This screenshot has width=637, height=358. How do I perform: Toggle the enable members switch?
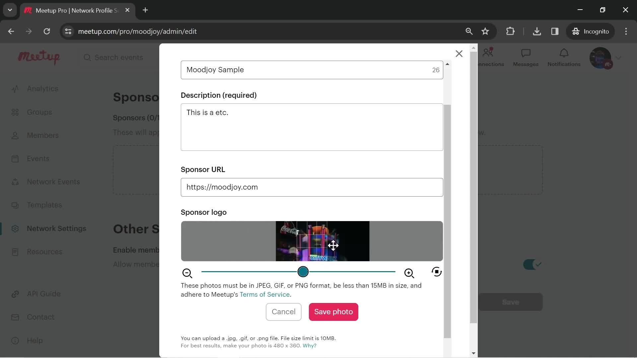point(532,265)
